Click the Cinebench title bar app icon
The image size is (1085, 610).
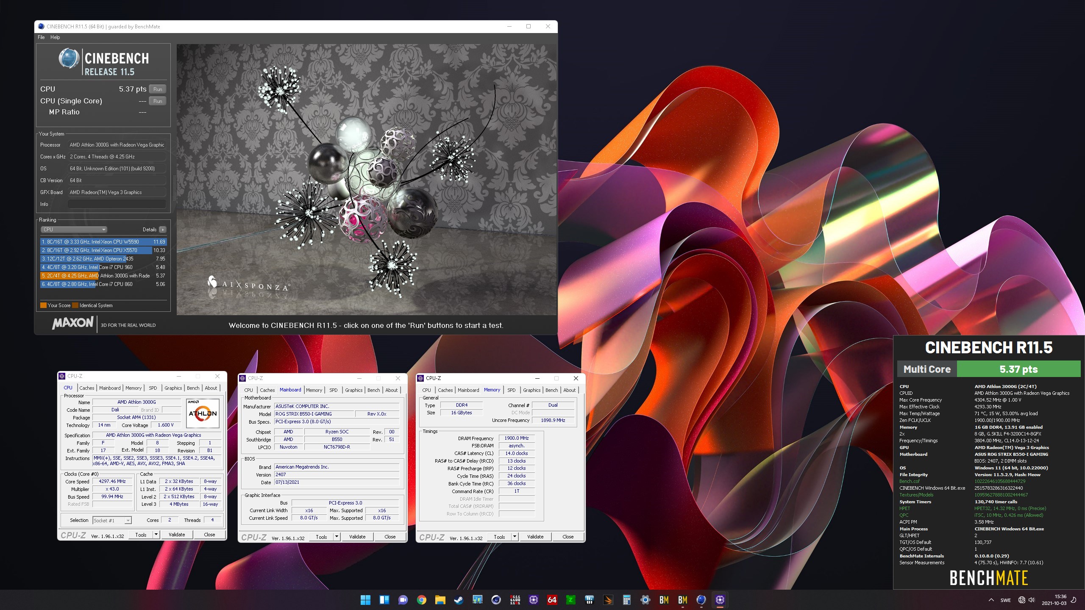[x=41, y=26]
